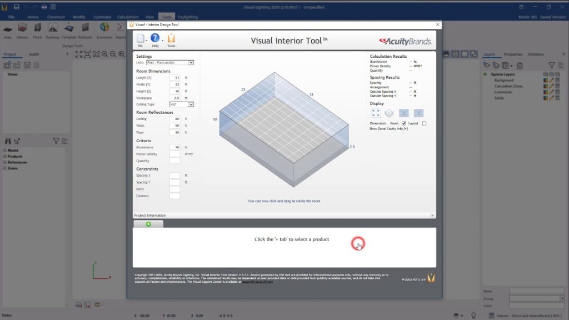The image size is (569, 320).
Task: Open the support email link in the footer
Action: pyautogui.click(x=258, y=282)
